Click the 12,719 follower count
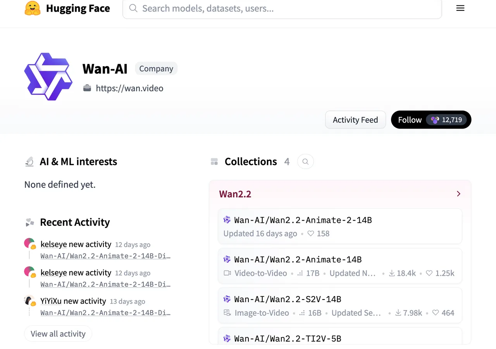 [x=452, y=120]
